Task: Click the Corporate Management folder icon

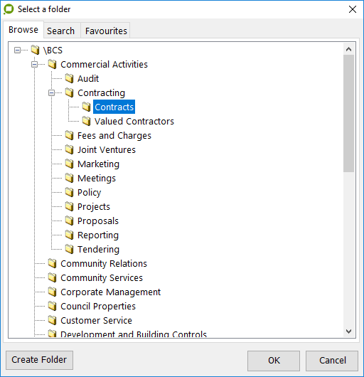Action: click(52, 292)
